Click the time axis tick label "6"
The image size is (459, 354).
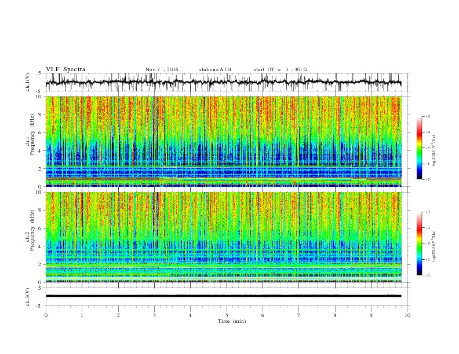pyautogui.click(x=263, y=315)
